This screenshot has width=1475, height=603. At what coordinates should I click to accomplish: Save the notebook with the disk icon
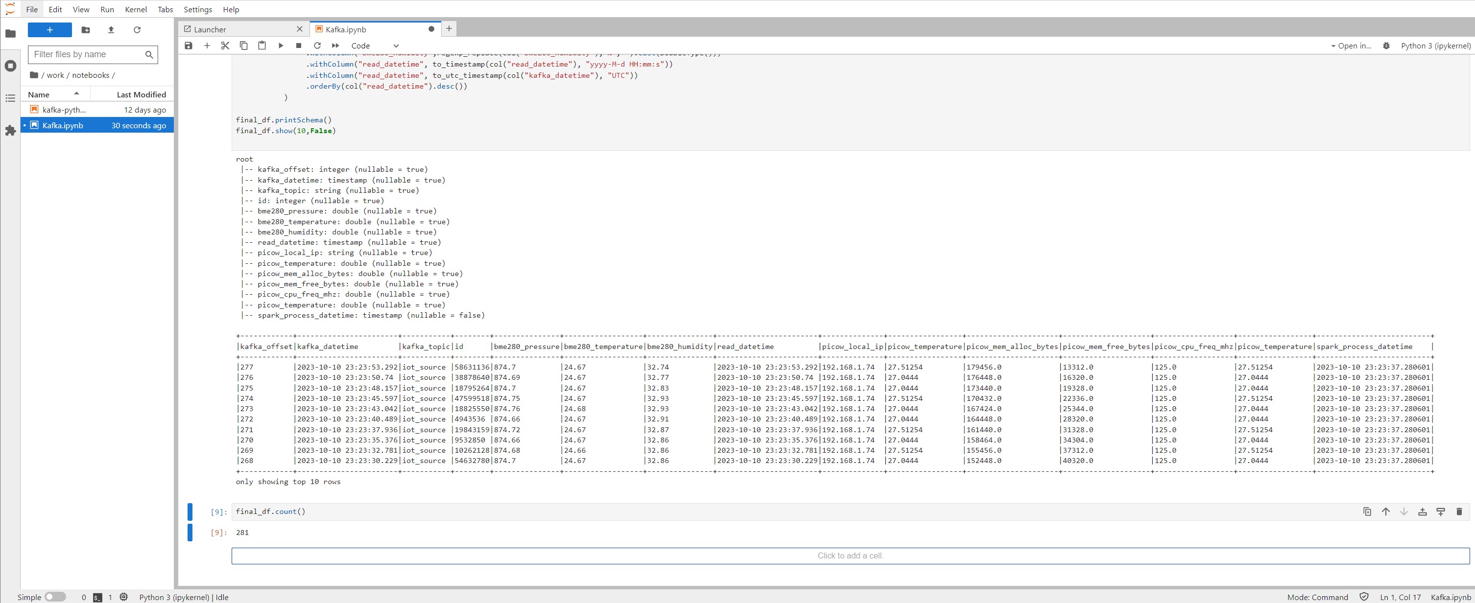[189, 46]
